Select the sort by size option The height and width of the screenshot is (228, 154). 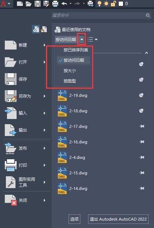click(x=70, y=71)
